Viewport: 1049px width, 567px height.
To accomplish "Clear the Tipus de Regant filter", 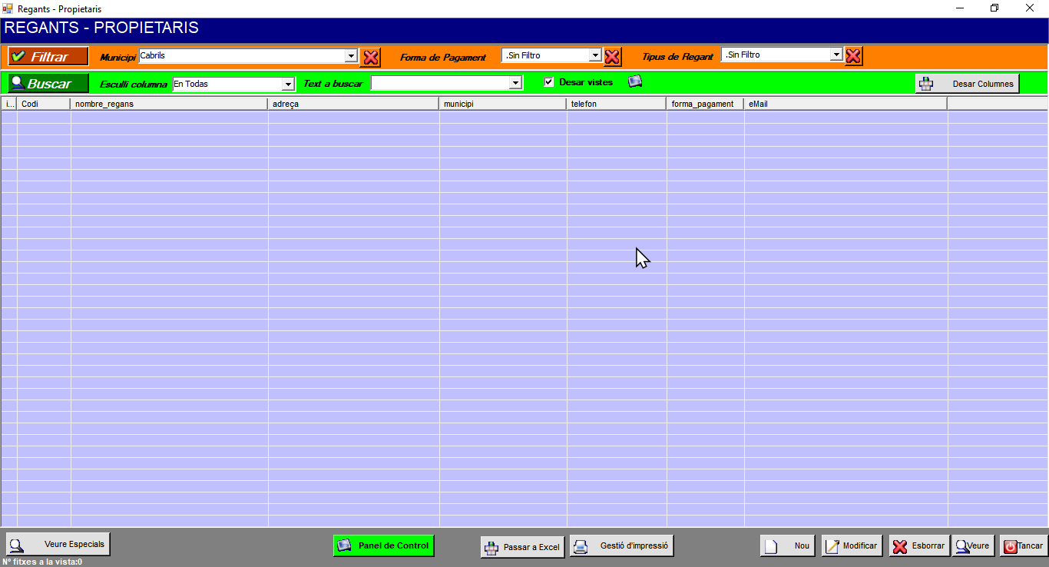I will pos(853,57).
